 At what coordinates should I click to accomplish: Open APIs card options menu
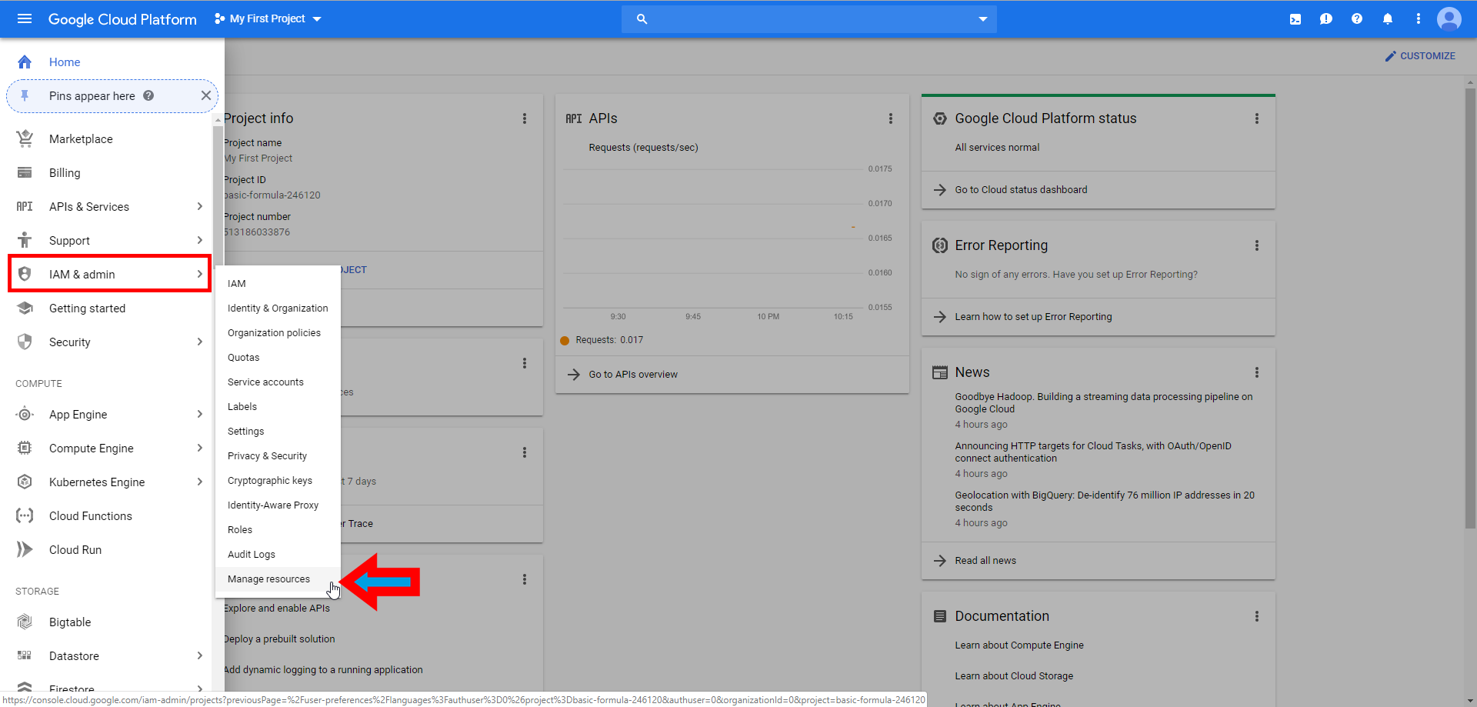pos(891,118)
